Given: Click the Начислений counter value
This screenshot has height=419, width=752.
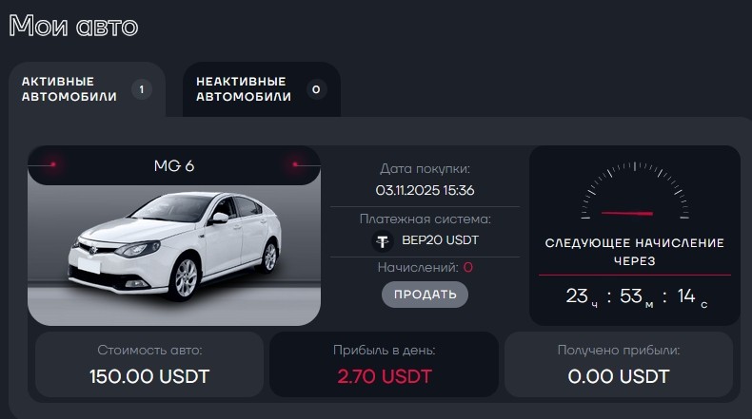Looking at the screenshot, I should coord(467,268).
